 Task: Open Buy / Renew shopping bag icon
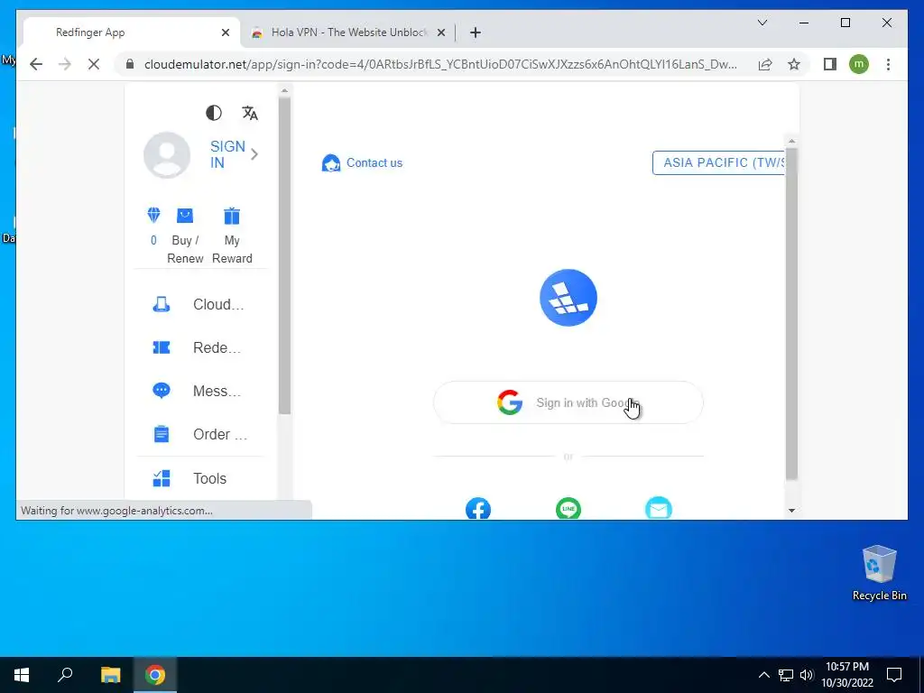point(185,216)
